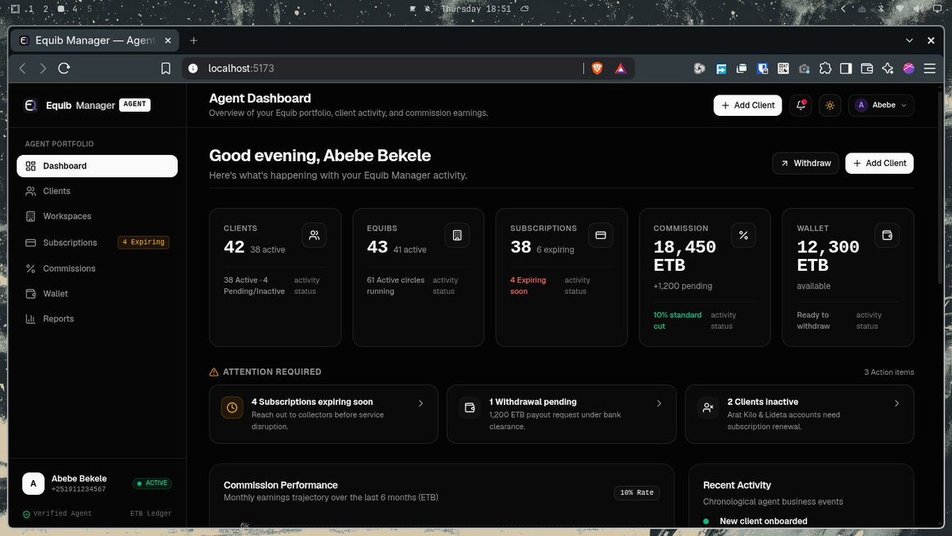Click the Commissions percent icon in sidebar
Viewport: 952px width, 536px height.
point(31,268)
